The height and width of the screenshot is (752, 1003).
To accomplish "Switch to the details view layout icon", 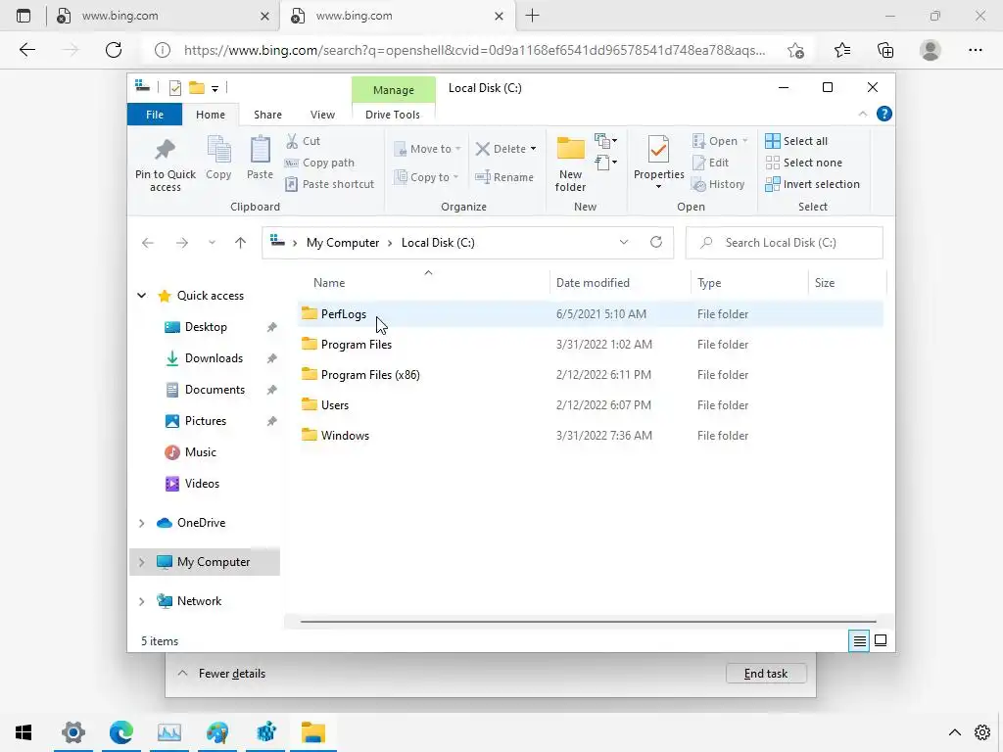I will click(860, 640).
